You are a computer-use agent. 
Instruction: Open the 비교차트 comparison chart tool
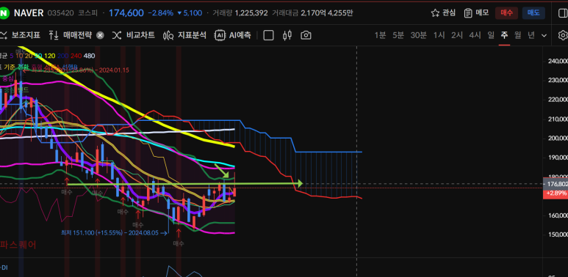click(x=133, y=35)
